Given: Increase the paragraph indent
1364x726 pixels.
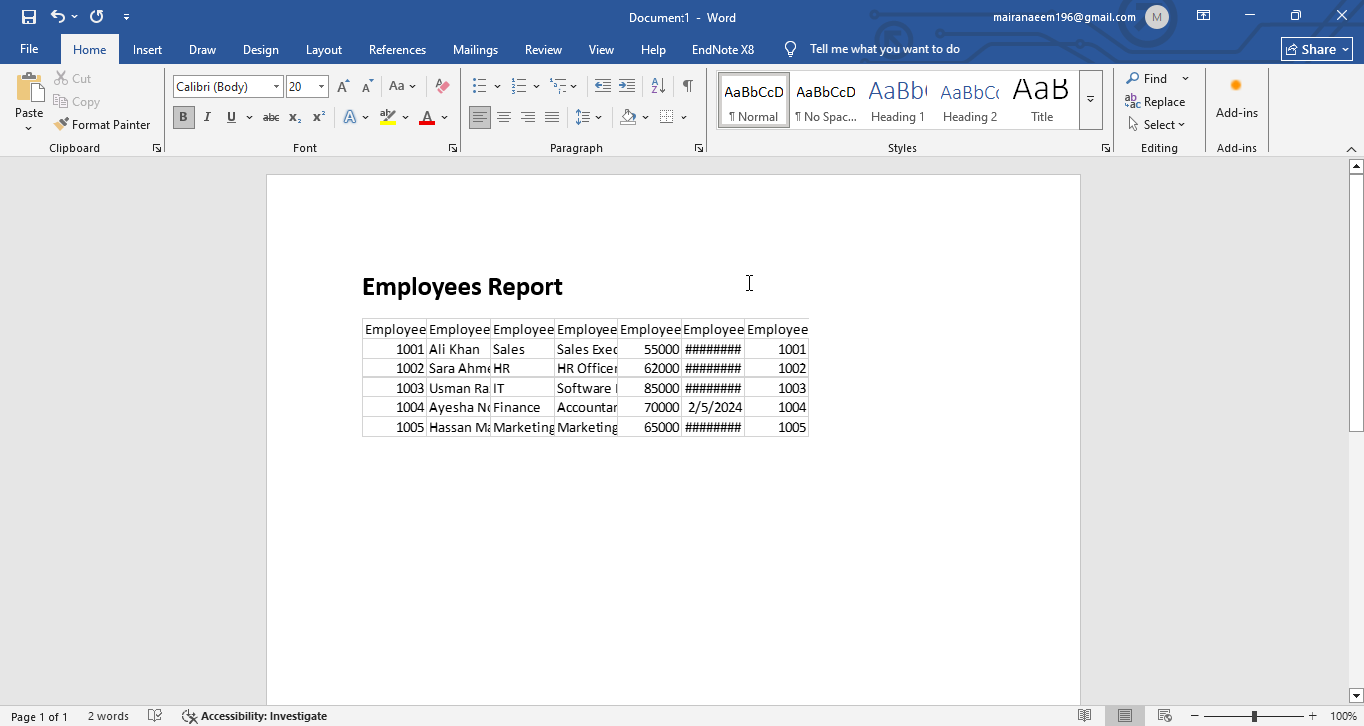Looking at the screenshot, I should [x=627, y=87].
